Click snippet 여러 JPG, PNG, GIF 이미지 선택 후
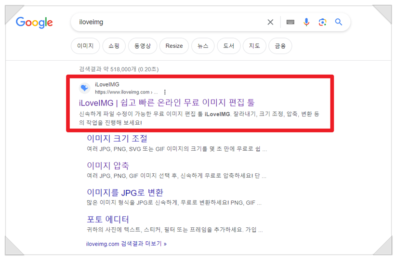 [176, 176]
